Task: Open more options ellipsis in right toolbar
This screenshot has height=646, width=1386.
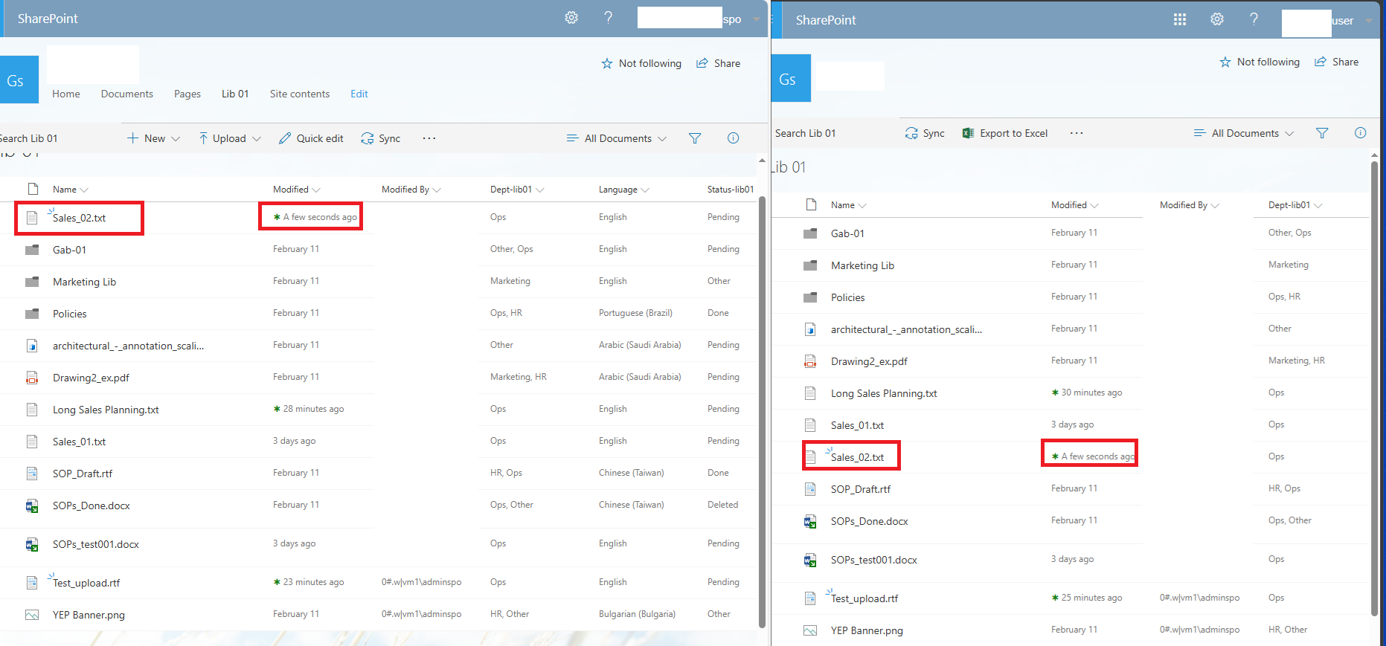Action: pos(1077,133)
